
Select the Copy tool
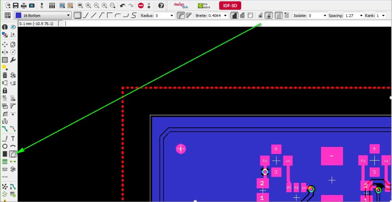(13, 45)
